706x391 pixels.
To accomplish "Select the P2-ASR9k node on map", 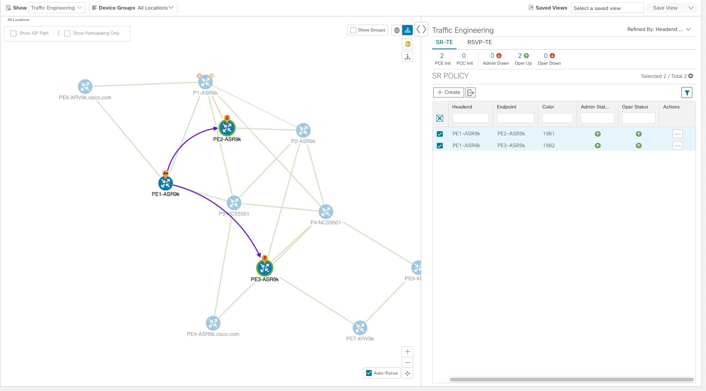I will coord(303,130).
